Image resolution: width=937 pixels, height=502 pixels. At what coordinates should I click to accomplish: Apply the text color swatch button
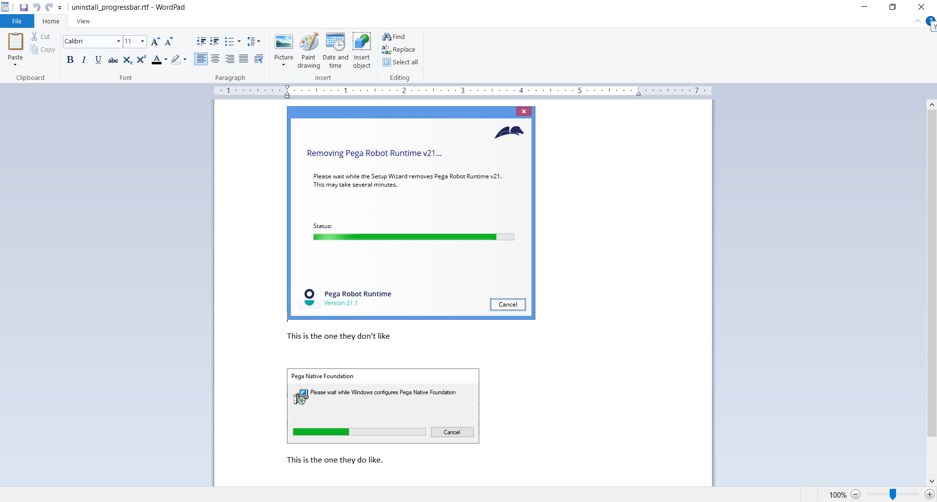(x=157, y=59)
